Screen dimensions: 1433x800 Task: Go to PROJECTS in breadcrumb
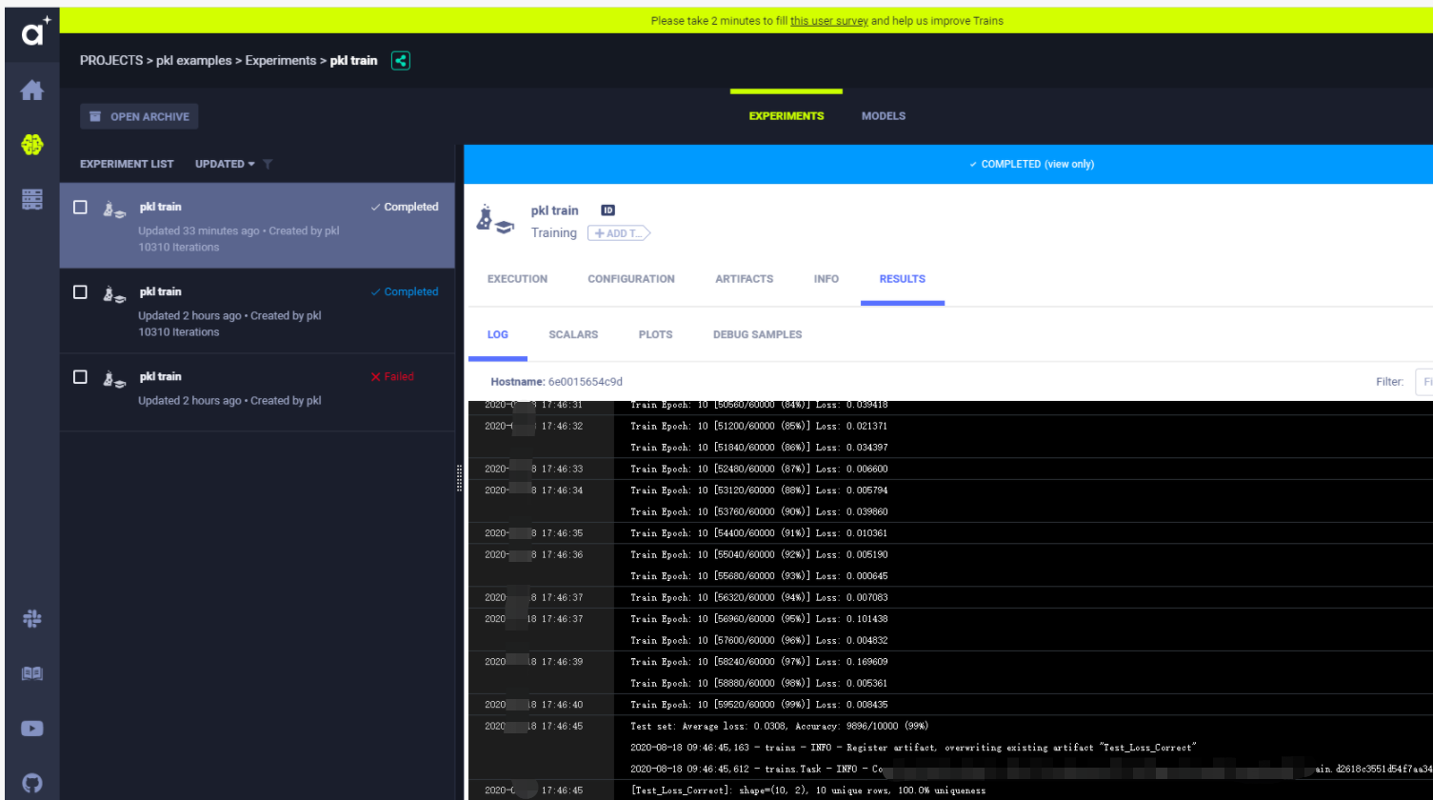110,60
